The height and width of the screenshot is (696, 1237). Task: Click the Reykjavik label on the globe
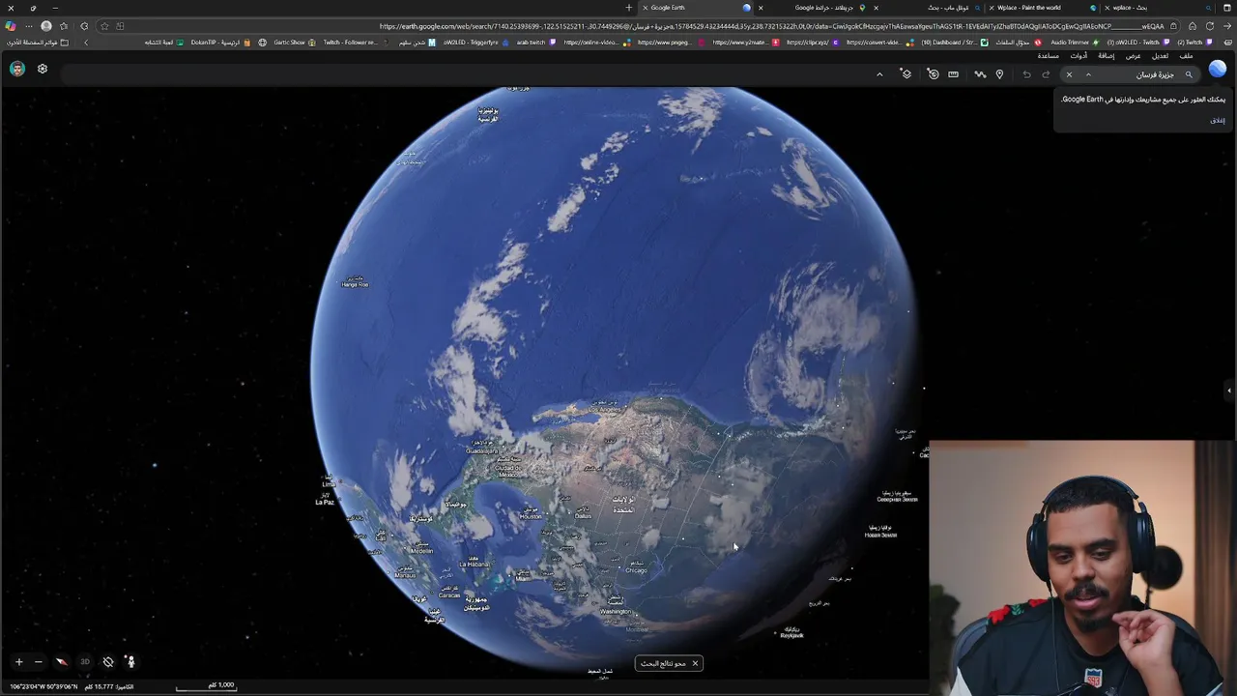(x=792, y=635)
